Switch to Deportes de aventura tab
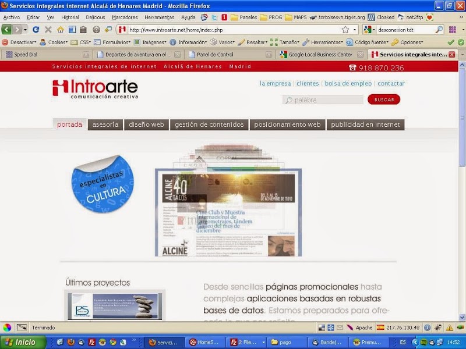This screenshot has width=466, height=349. tap(138, 55)
